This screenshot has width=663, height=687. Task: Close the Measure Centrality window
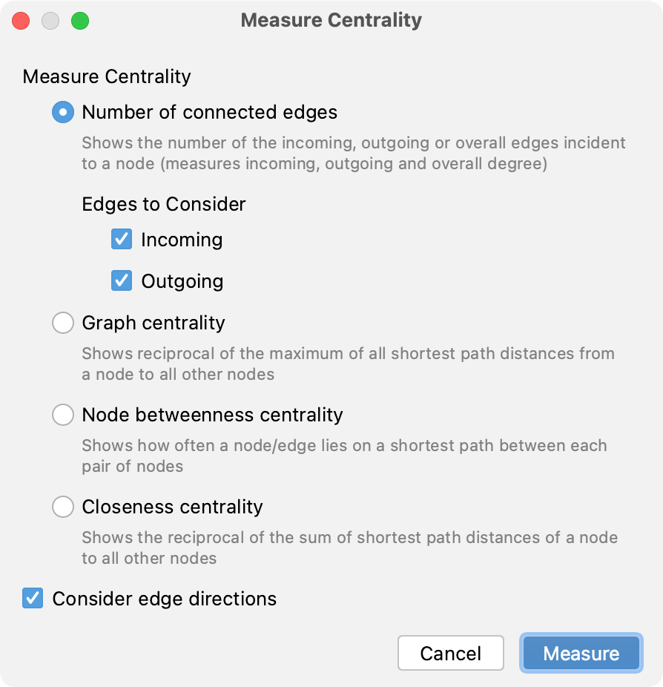(x=21, y=20)
